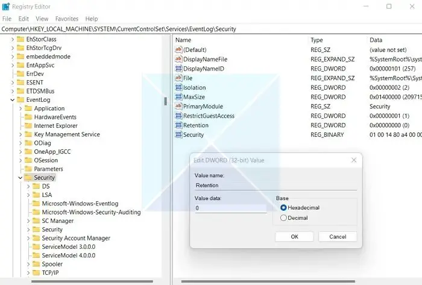Expand the ETDSMBus key
This screenshot has width=422, height=285.
(x=13, y=91)
